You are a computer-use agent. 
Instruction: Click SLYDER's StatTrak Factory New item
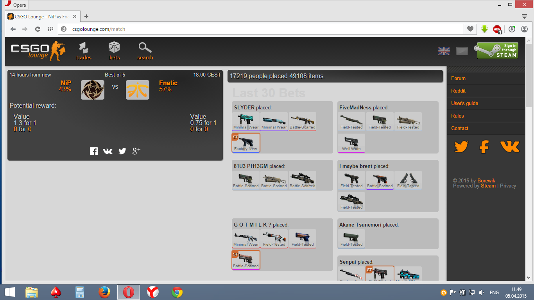pyautogui.click(x=246, y=143)
